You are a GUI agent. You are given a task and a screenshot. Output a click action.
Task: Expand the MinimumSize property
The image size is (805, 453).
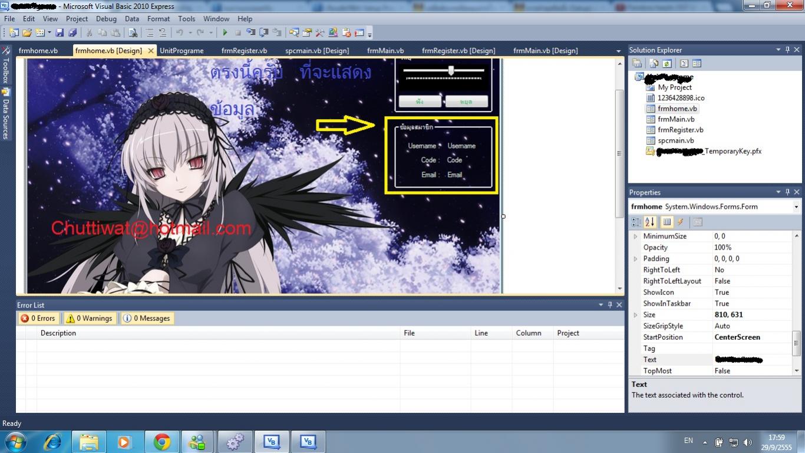click(635, 236)
